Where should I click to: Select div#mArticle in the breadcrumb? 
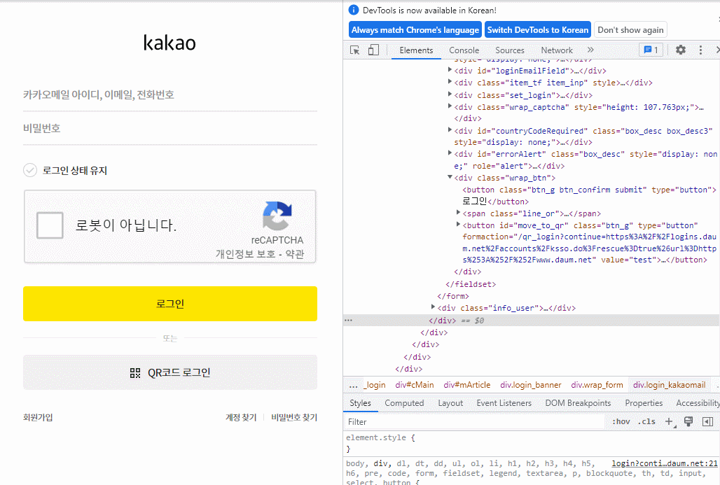tap(467, 385)
